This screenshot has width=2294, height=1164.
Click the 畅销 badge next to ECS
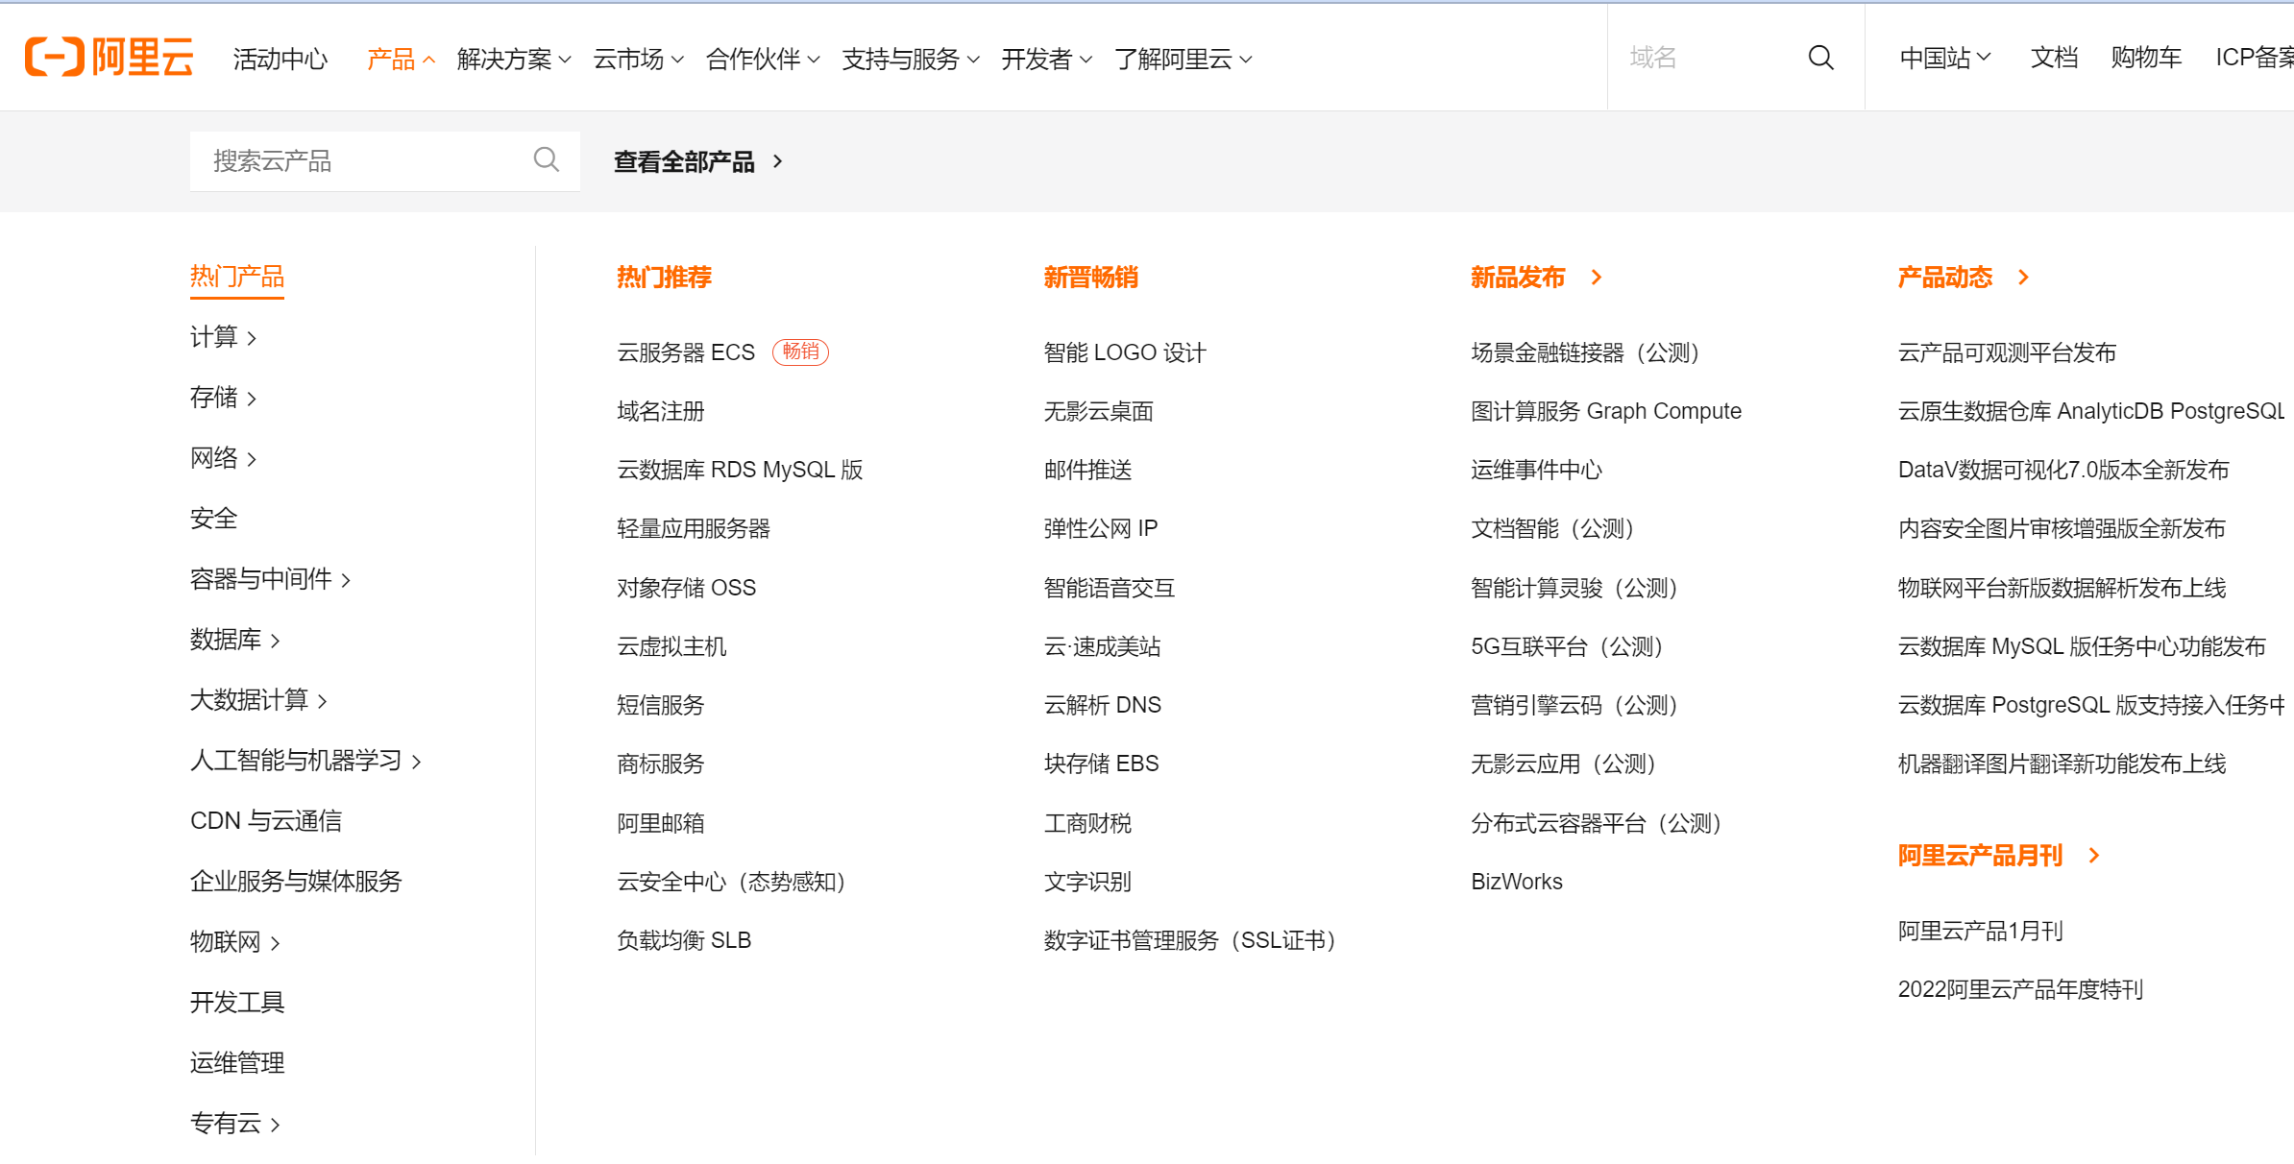[x=800, y=352]
